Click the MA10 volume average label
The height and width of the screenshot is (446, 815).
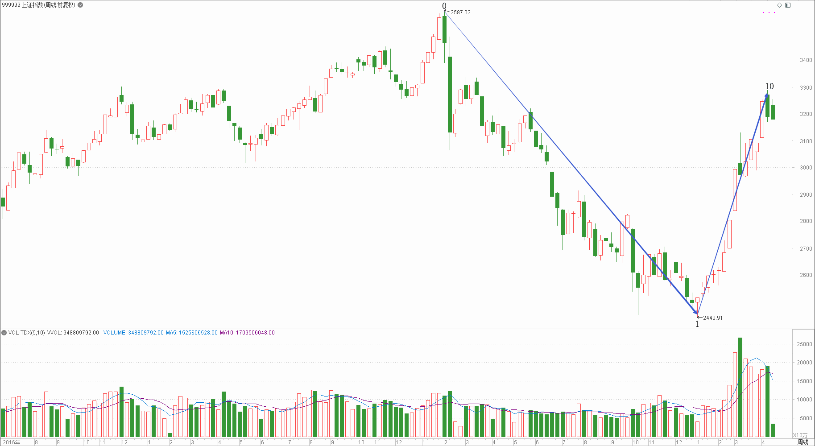pos(247,333)
